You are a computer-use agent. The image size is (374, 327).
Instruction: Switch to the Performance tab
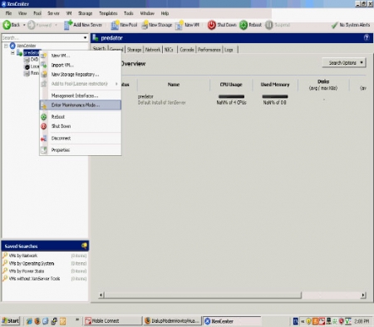click(209, 50)
